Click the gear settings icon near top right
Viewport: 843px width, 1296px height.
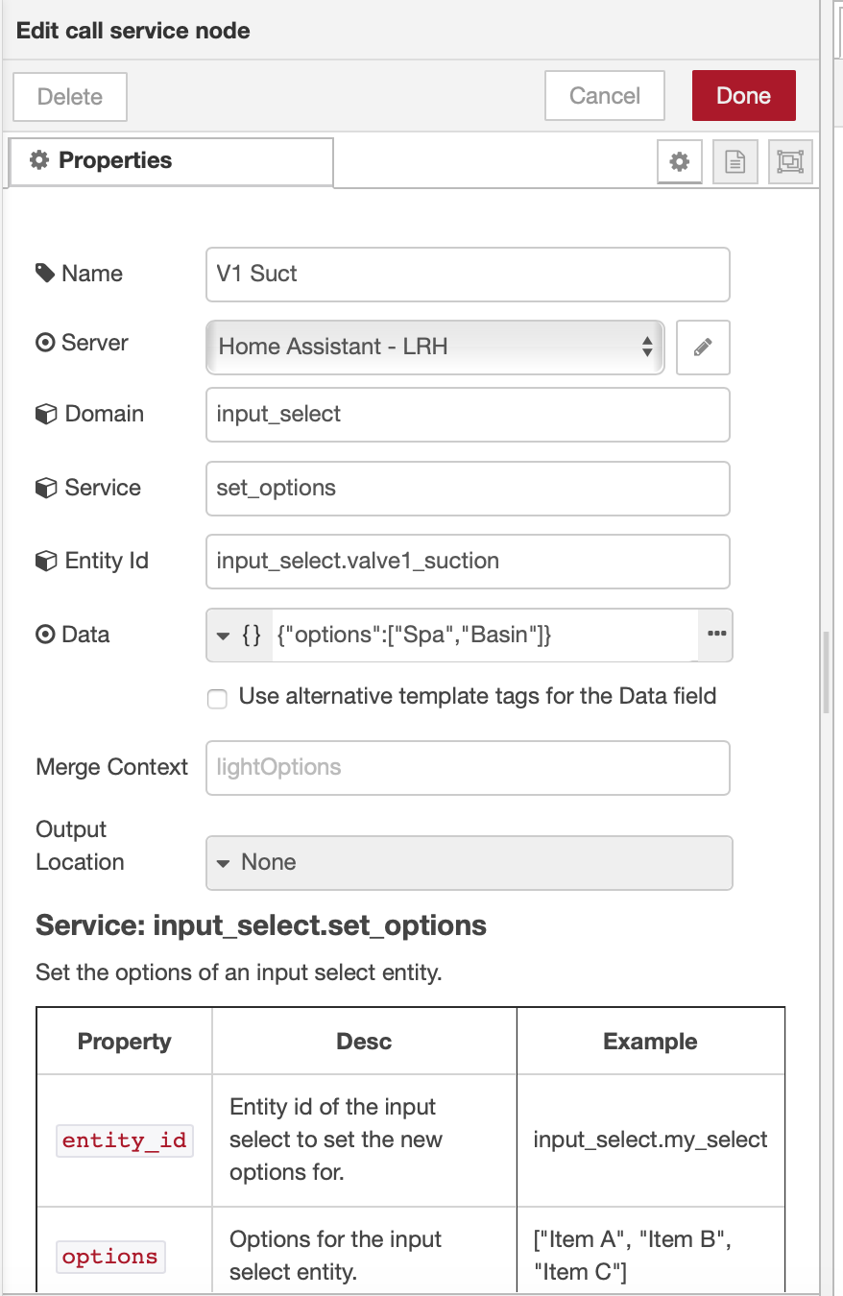[679, 161]
